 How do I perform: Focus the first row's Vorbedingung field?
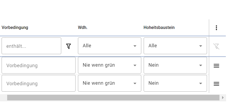(38, 65)
